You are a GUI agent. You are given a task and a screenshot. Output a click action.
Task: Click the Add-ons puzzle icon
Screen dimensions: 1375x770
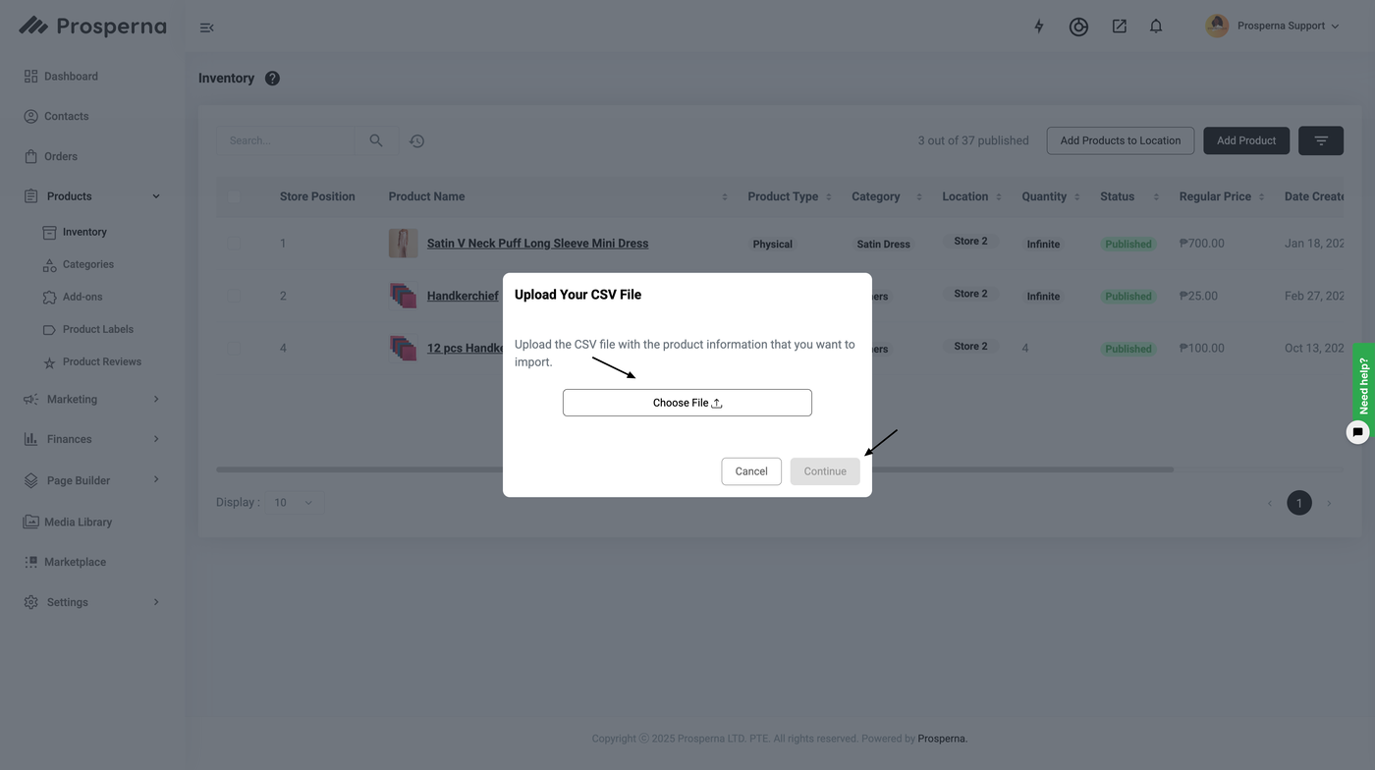pos(49,297)
